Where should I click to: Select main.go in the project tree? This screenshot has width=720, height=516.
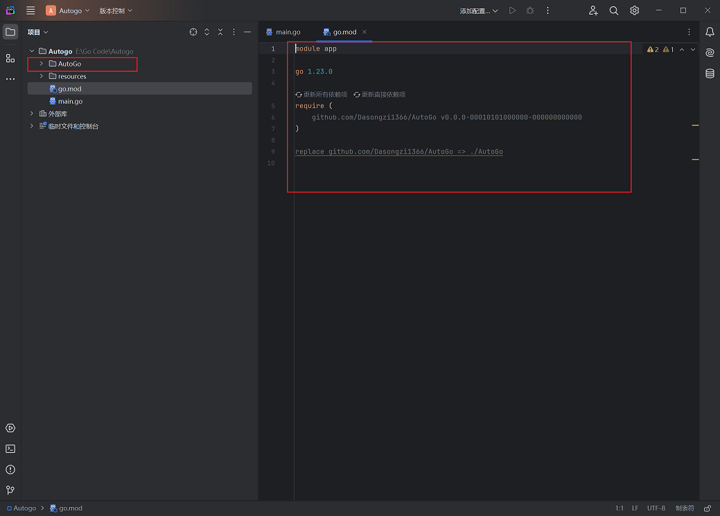pos(70,101)
